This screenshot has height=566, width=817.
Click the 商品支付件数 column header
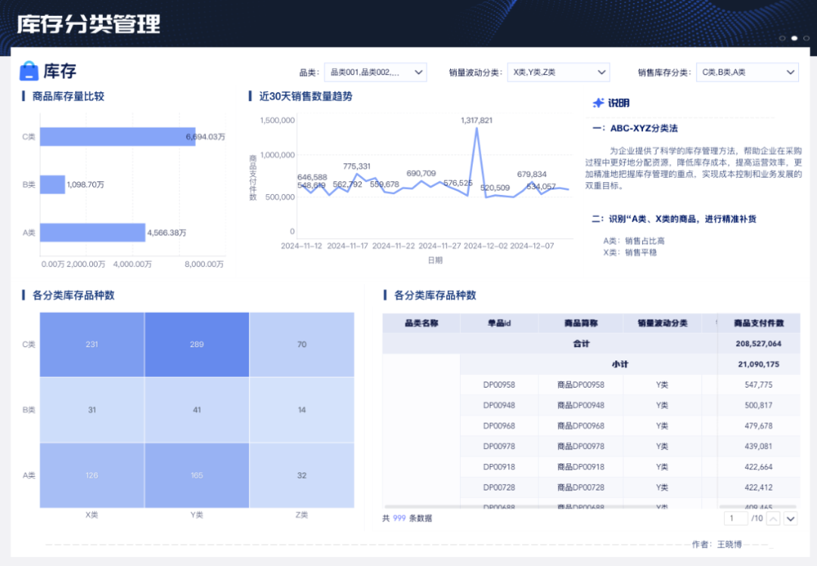759,323
